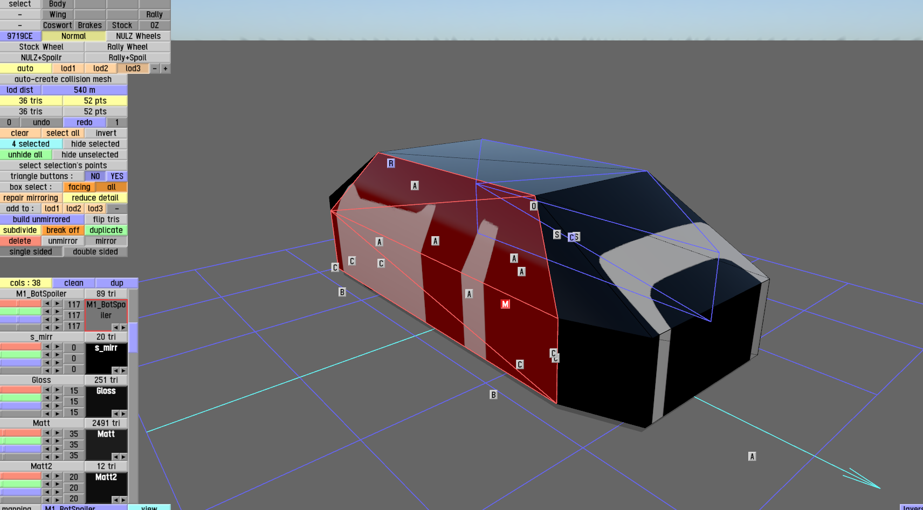This screenshot has height=510, width=923.
Task: Select the R point marker on the model
Action: (391, 163)
